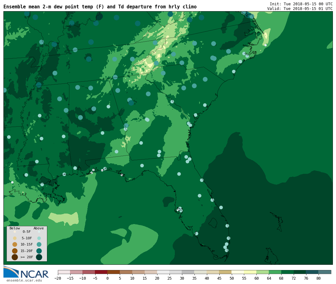Open the ensemble.ucar.edu link

pos(24,281)
